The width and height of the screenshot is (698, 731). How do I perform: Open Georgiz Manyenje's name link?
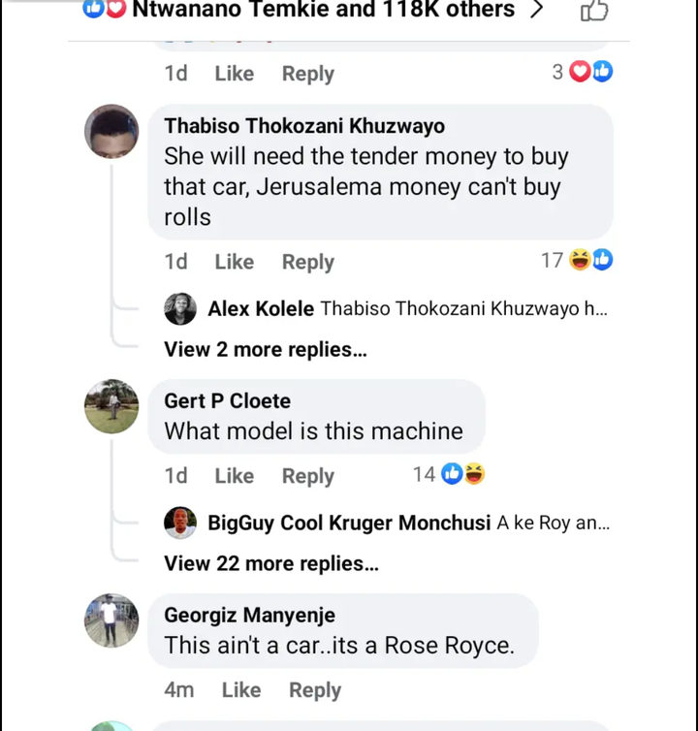pyautogui.click(x=249, y=615)
